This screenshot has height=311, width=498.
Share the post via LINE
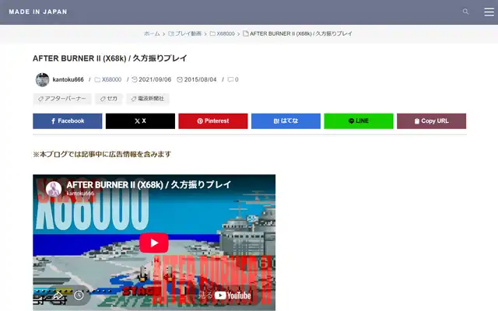[x=359, y=121]
